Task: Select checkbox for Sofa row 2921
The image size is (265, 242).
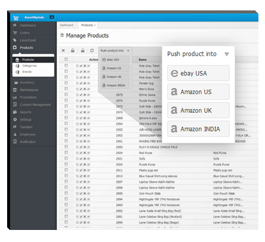Action: tap(66, 158)
